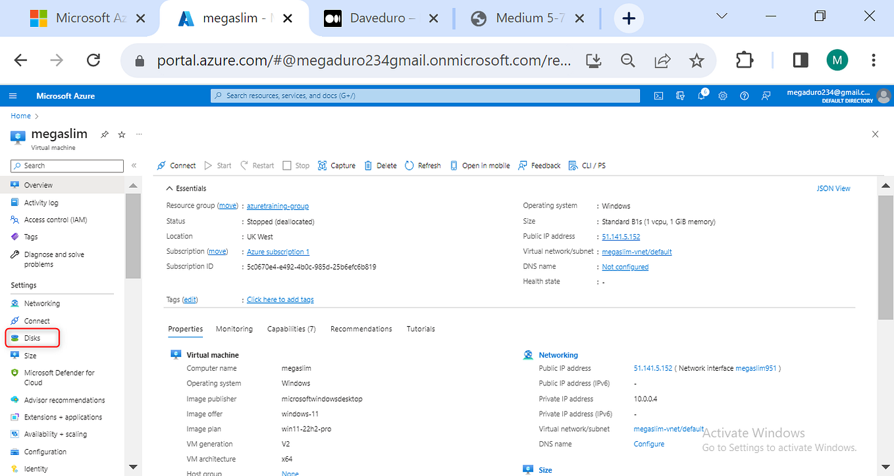The image size is (894, 476).
Task: Pin megaslim to dashboard
Action: (x=104, y=134)
